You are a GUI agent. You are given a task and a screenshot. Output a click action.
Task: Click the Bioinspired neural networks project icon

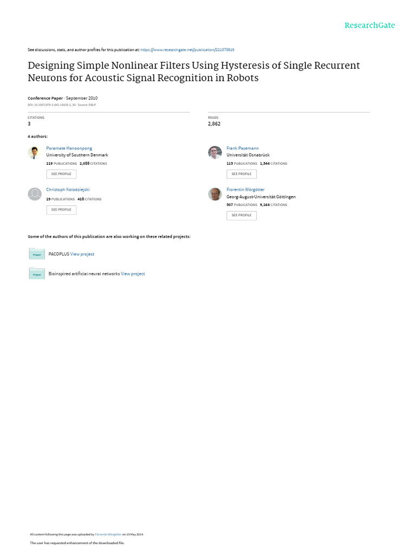[x=37, y=274]
